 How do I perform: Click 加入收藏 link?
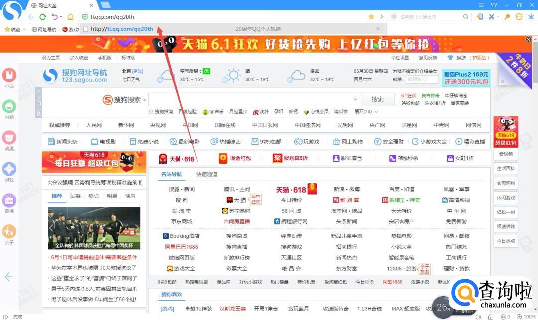79,58
